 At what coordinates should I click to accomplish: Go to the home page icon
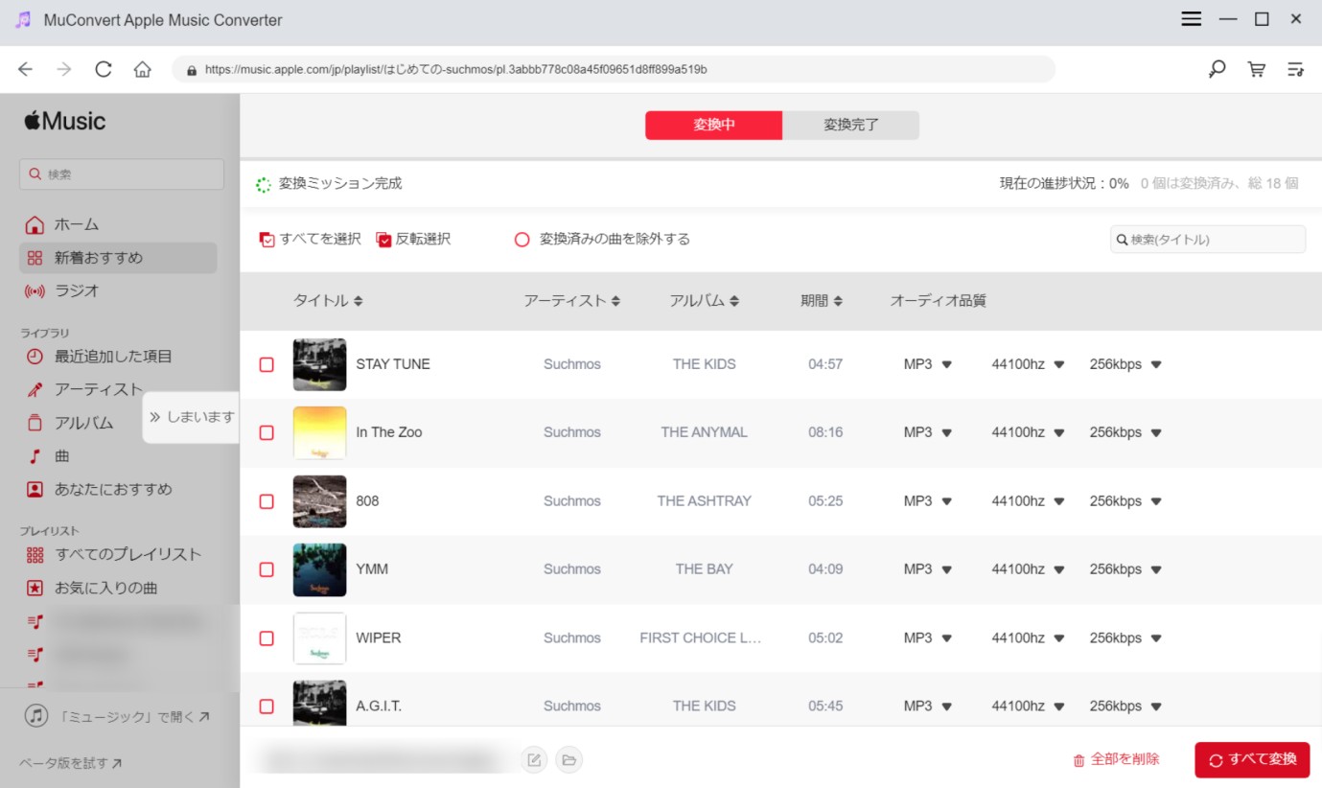click(x=143, y=69)
